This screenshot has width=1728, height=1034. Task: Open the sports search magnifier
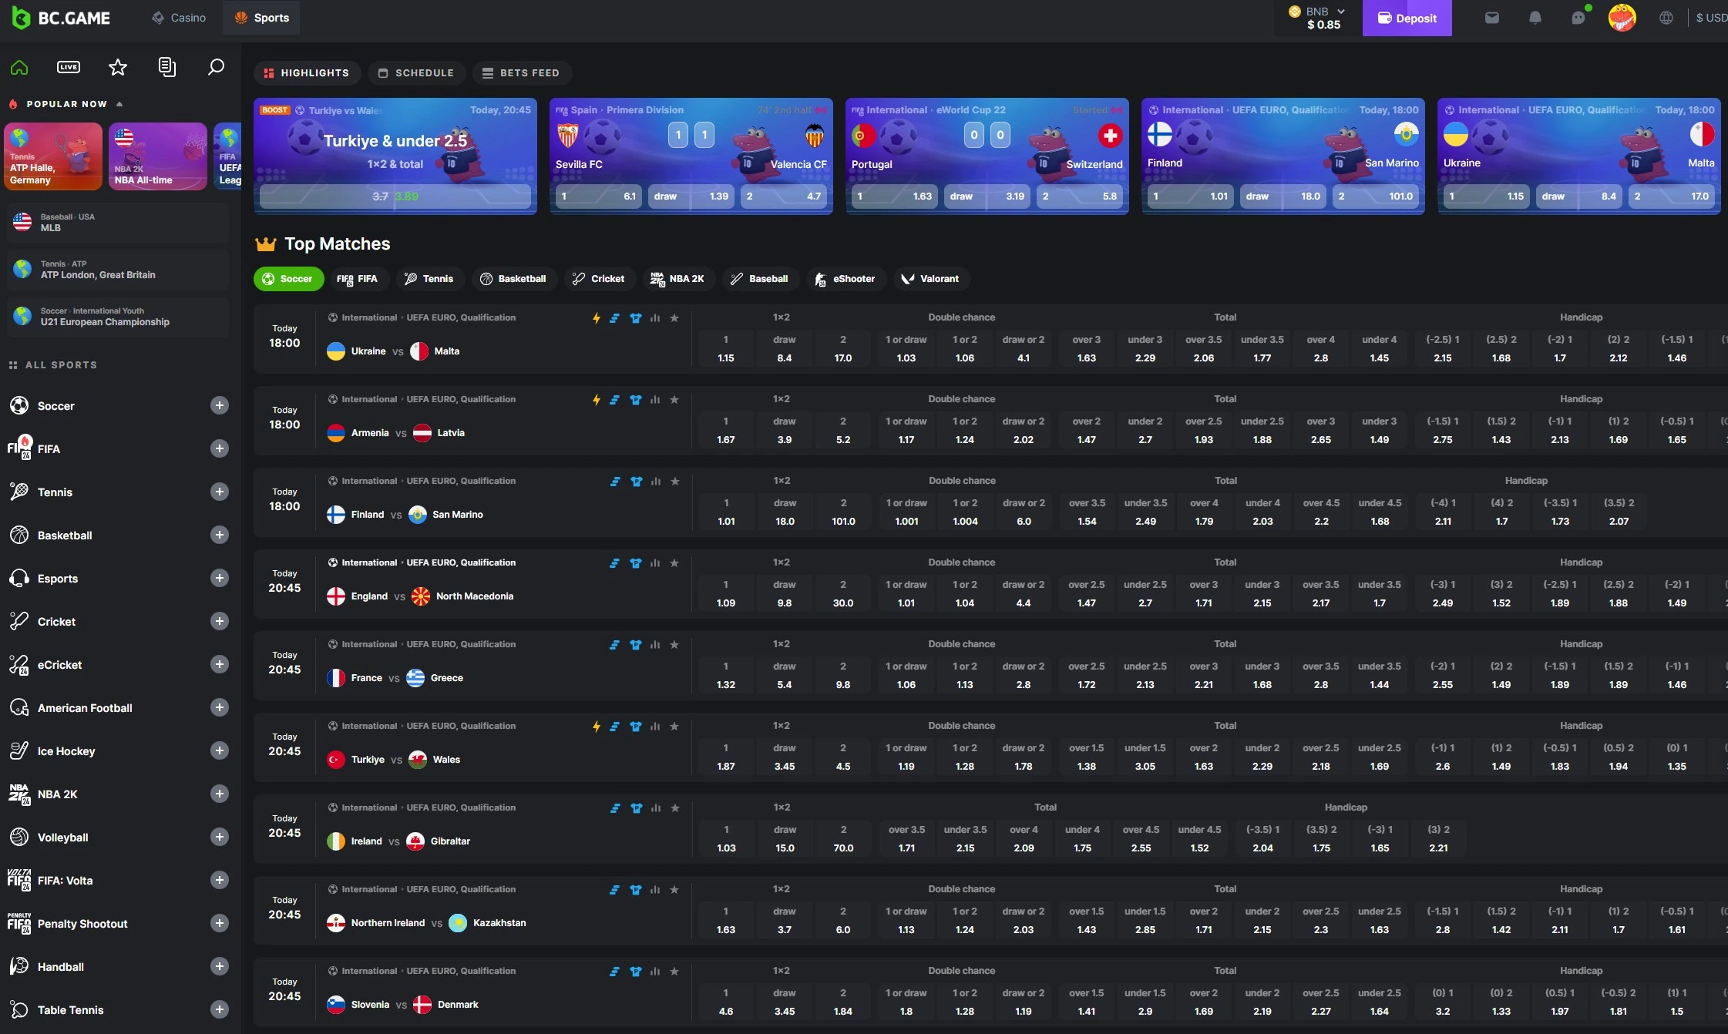(x=217, y=67)
